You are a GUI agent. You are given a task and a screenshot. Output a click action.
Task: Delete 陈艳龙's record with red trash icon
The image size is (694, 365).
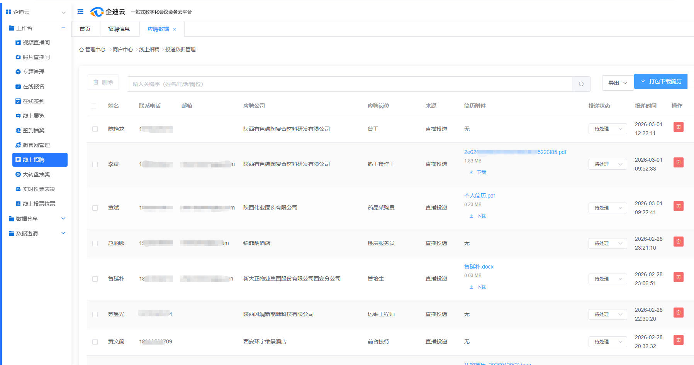click(678, 127)
